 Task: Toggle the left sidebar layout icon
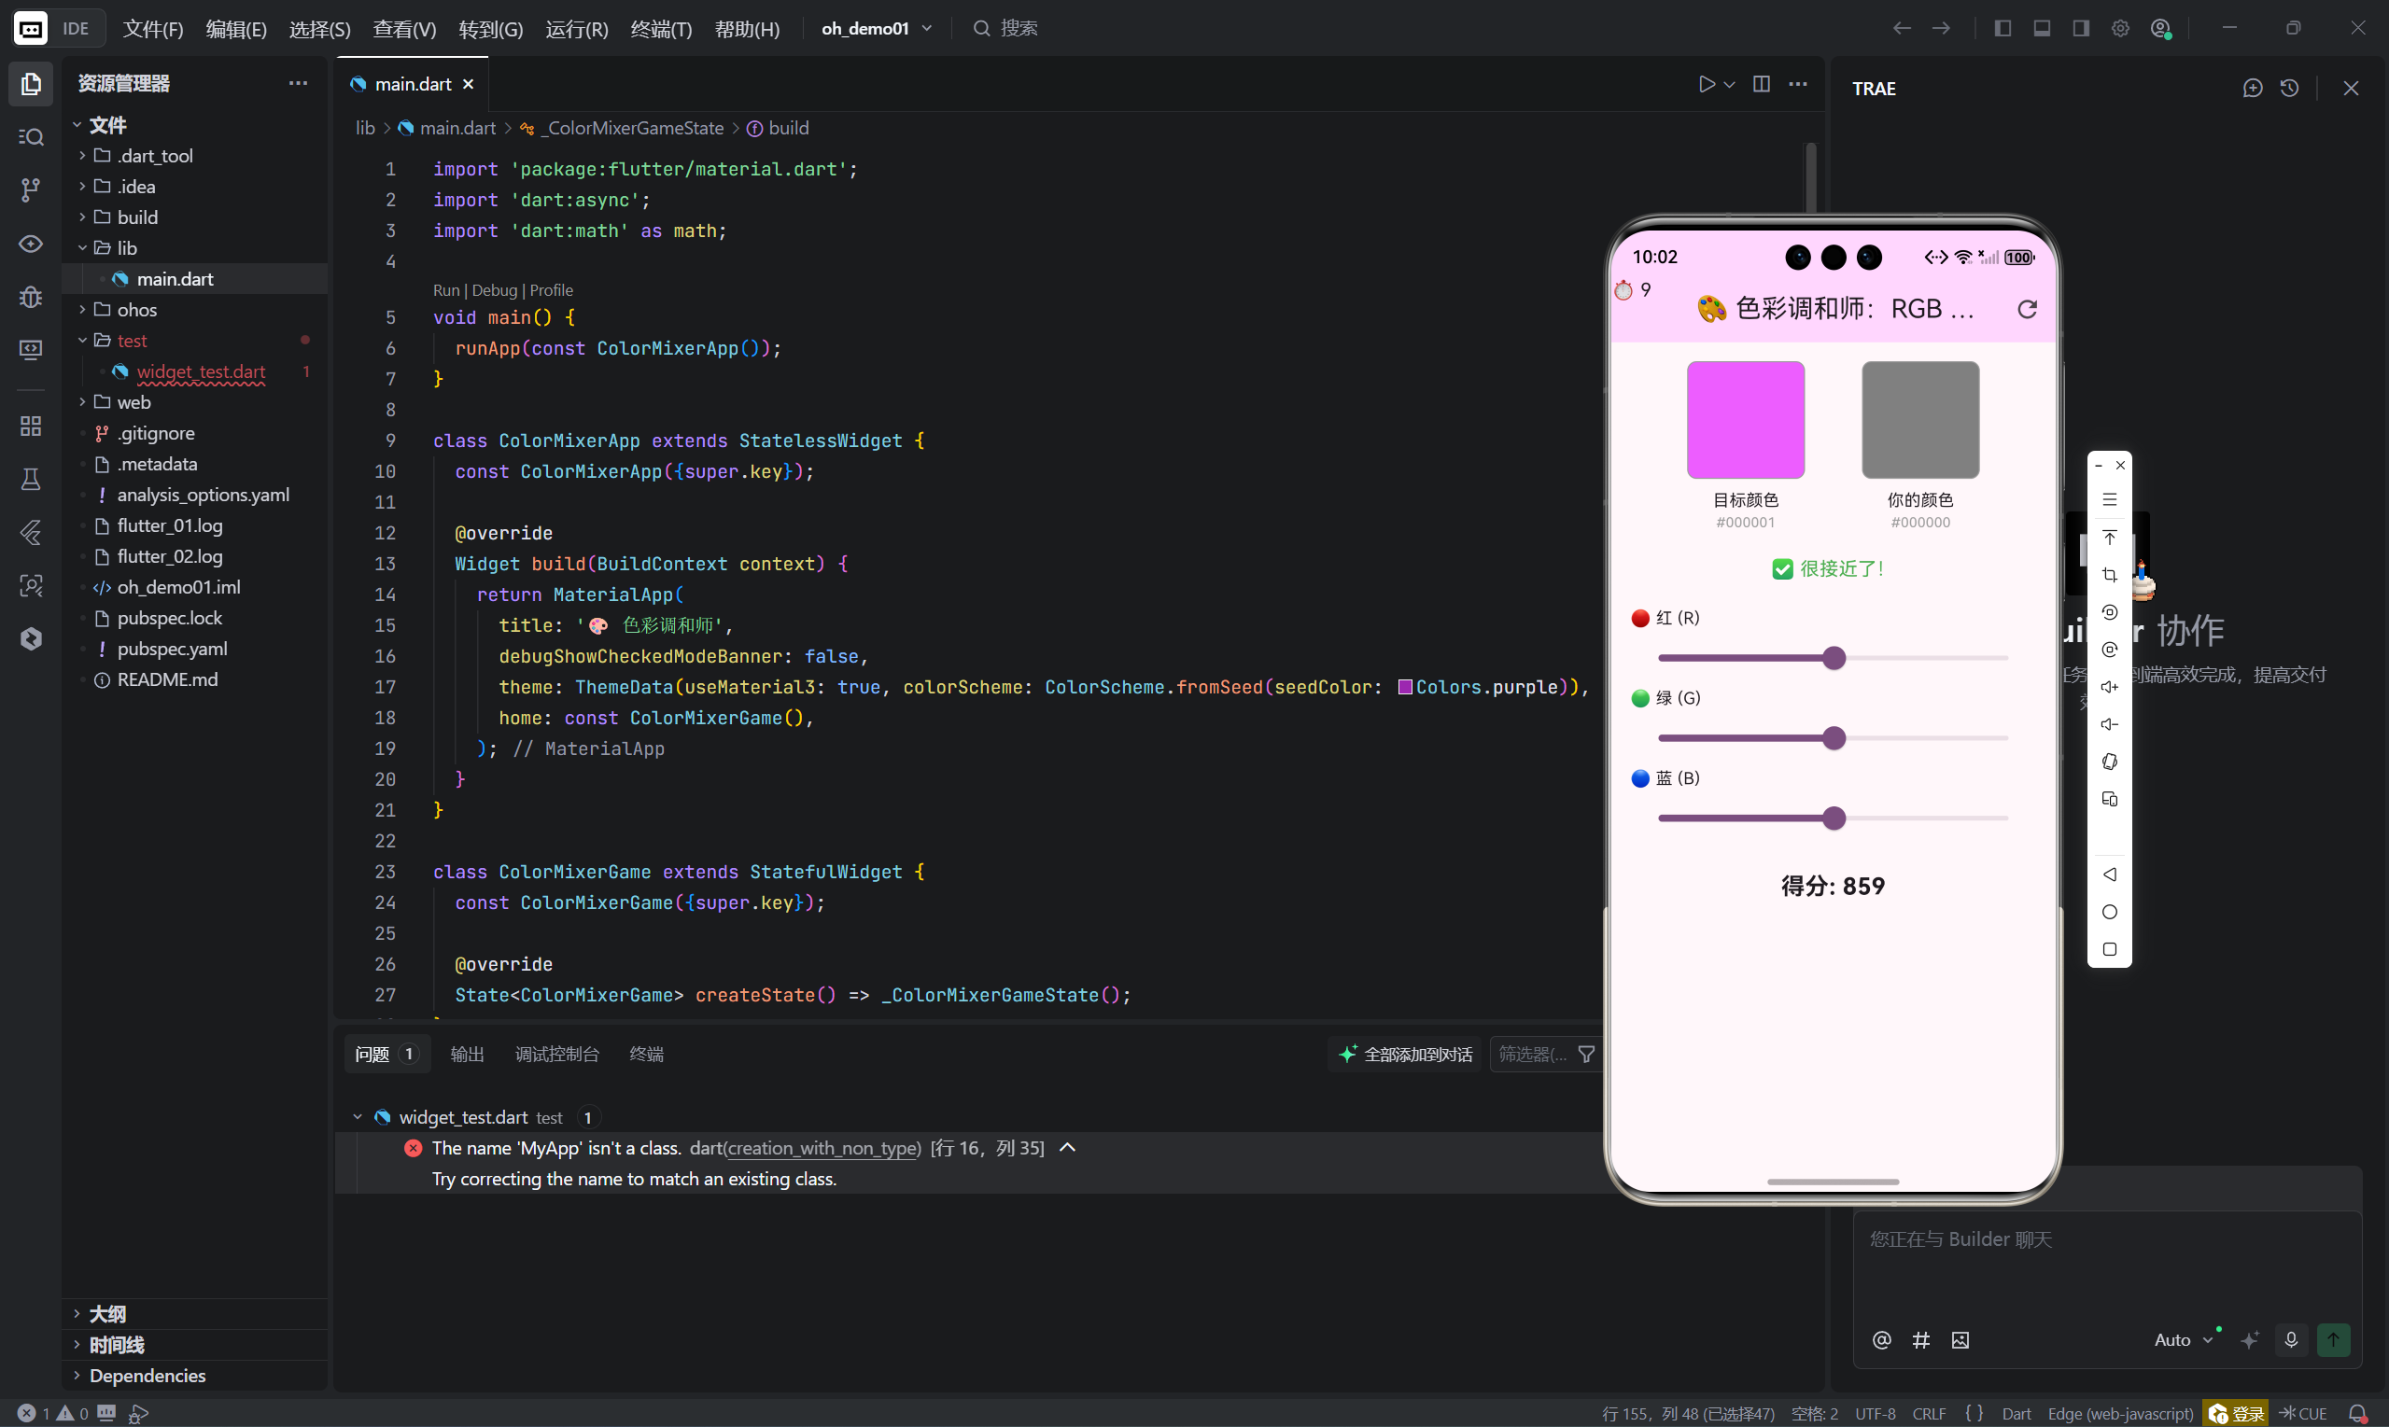[x=2003, y=28]
